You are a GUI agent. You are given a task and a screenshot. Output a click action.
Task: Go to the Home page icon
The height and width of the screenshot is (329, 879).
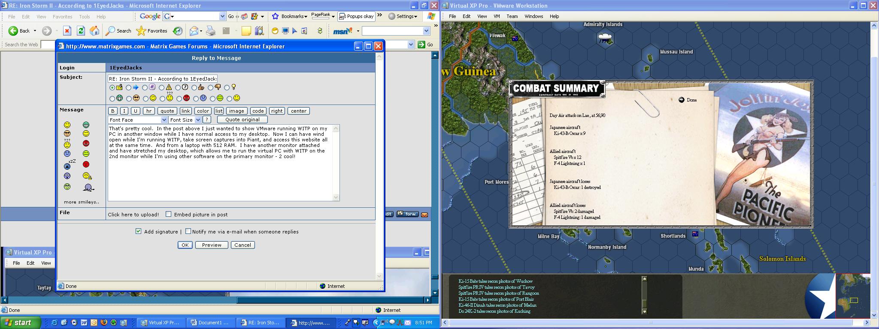94,31
